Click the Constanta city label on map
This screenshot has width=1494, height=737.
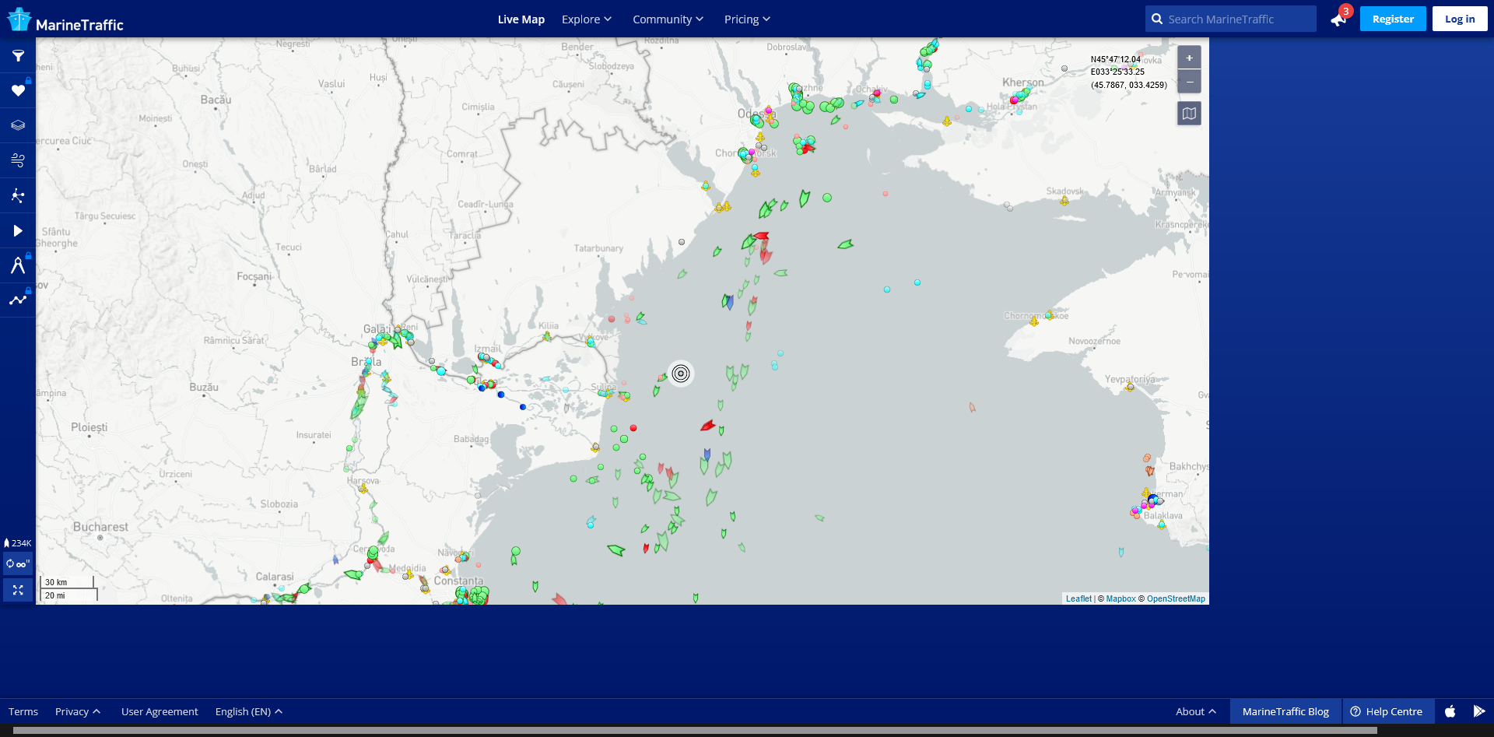click(x=458, y=581)
